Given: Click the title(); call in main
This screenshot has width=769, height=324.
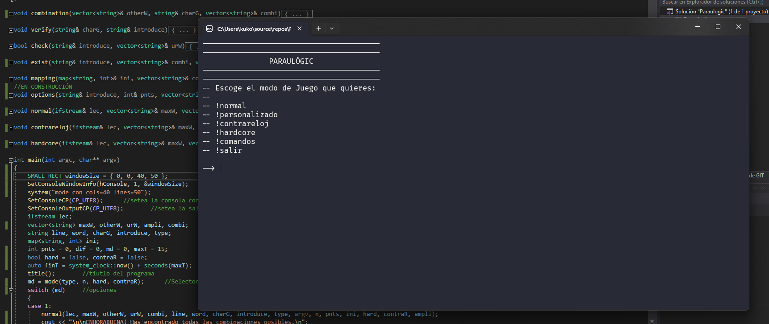Looking at the screenshot, I should coord(41,274).
